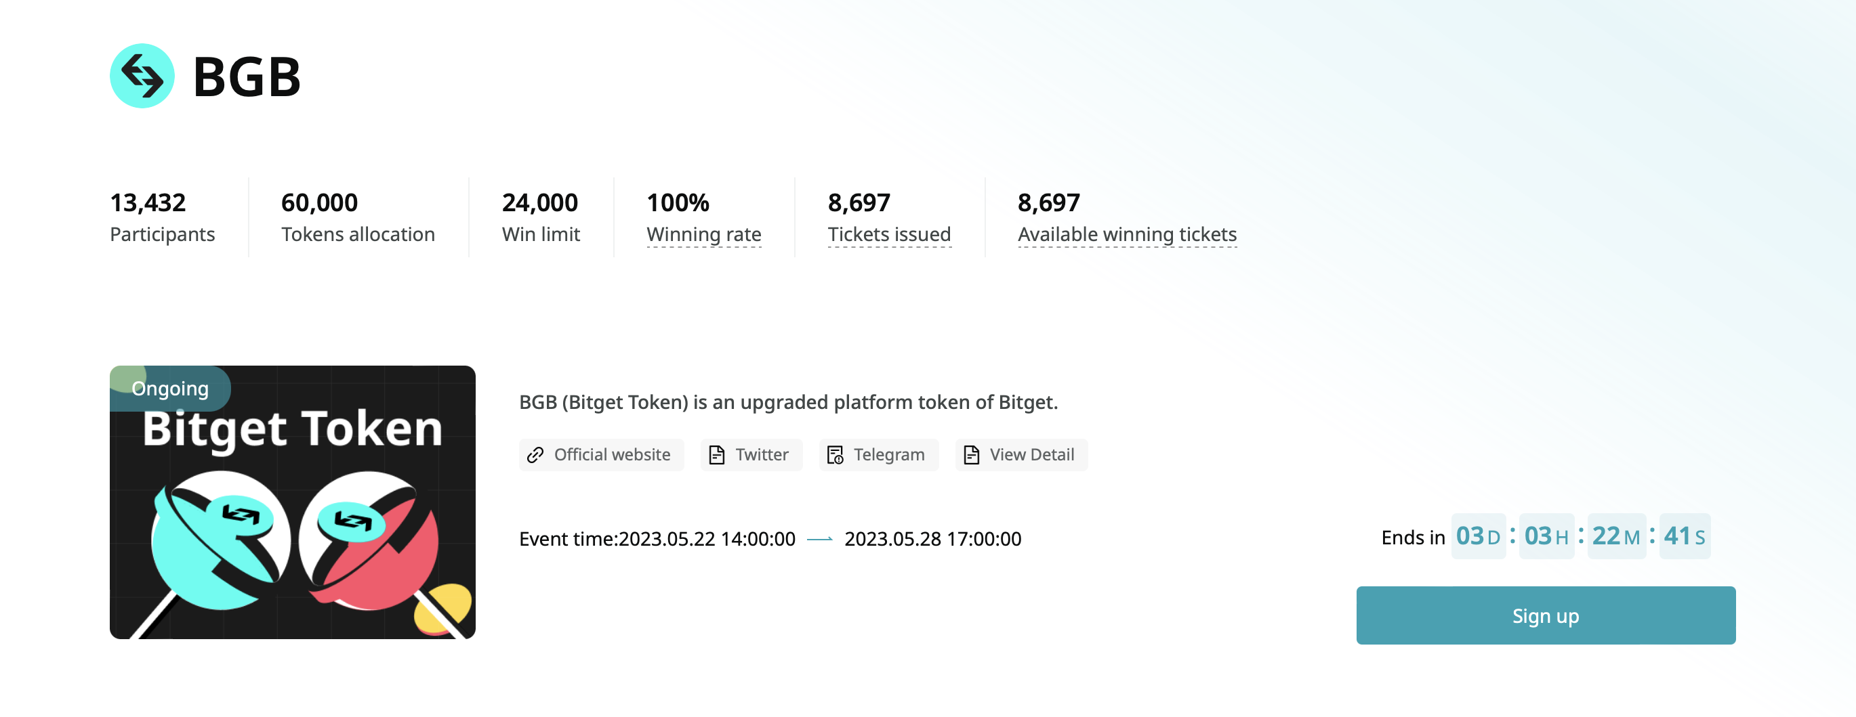Click the Twitter document icon

click(x=716, y=454)
